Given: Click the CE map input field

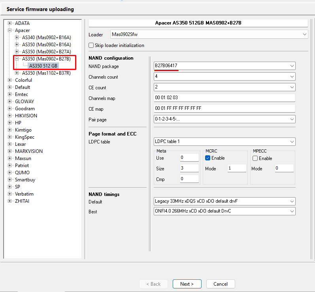Looking at the screenshot, I should 224,108.
